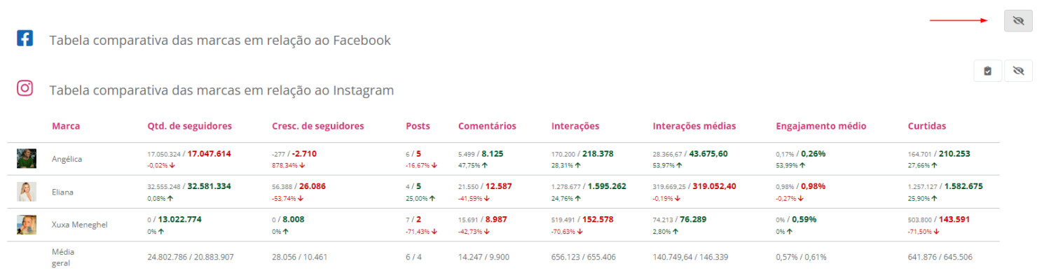Select the Cresc. de seguidores header
This screenshot has height=280, width=1051.
tap(317, 126)
